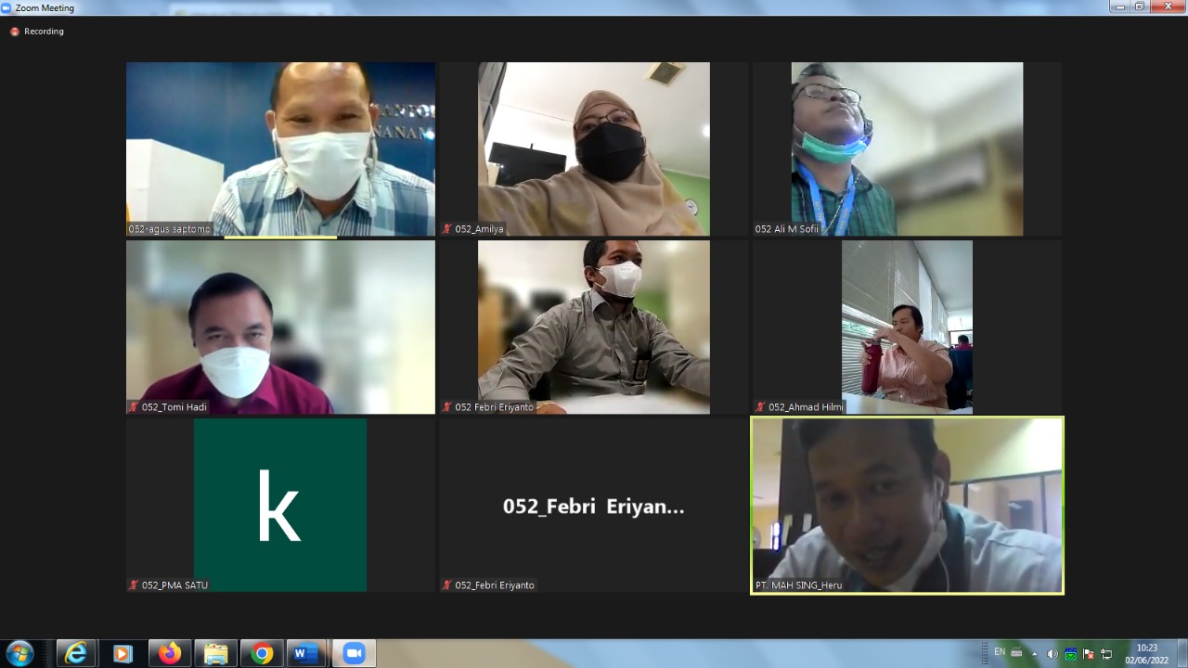Click the red Recording indicator icon
Image resolution: width=1188 pixels, height=668 pixels.
[15, 32]
